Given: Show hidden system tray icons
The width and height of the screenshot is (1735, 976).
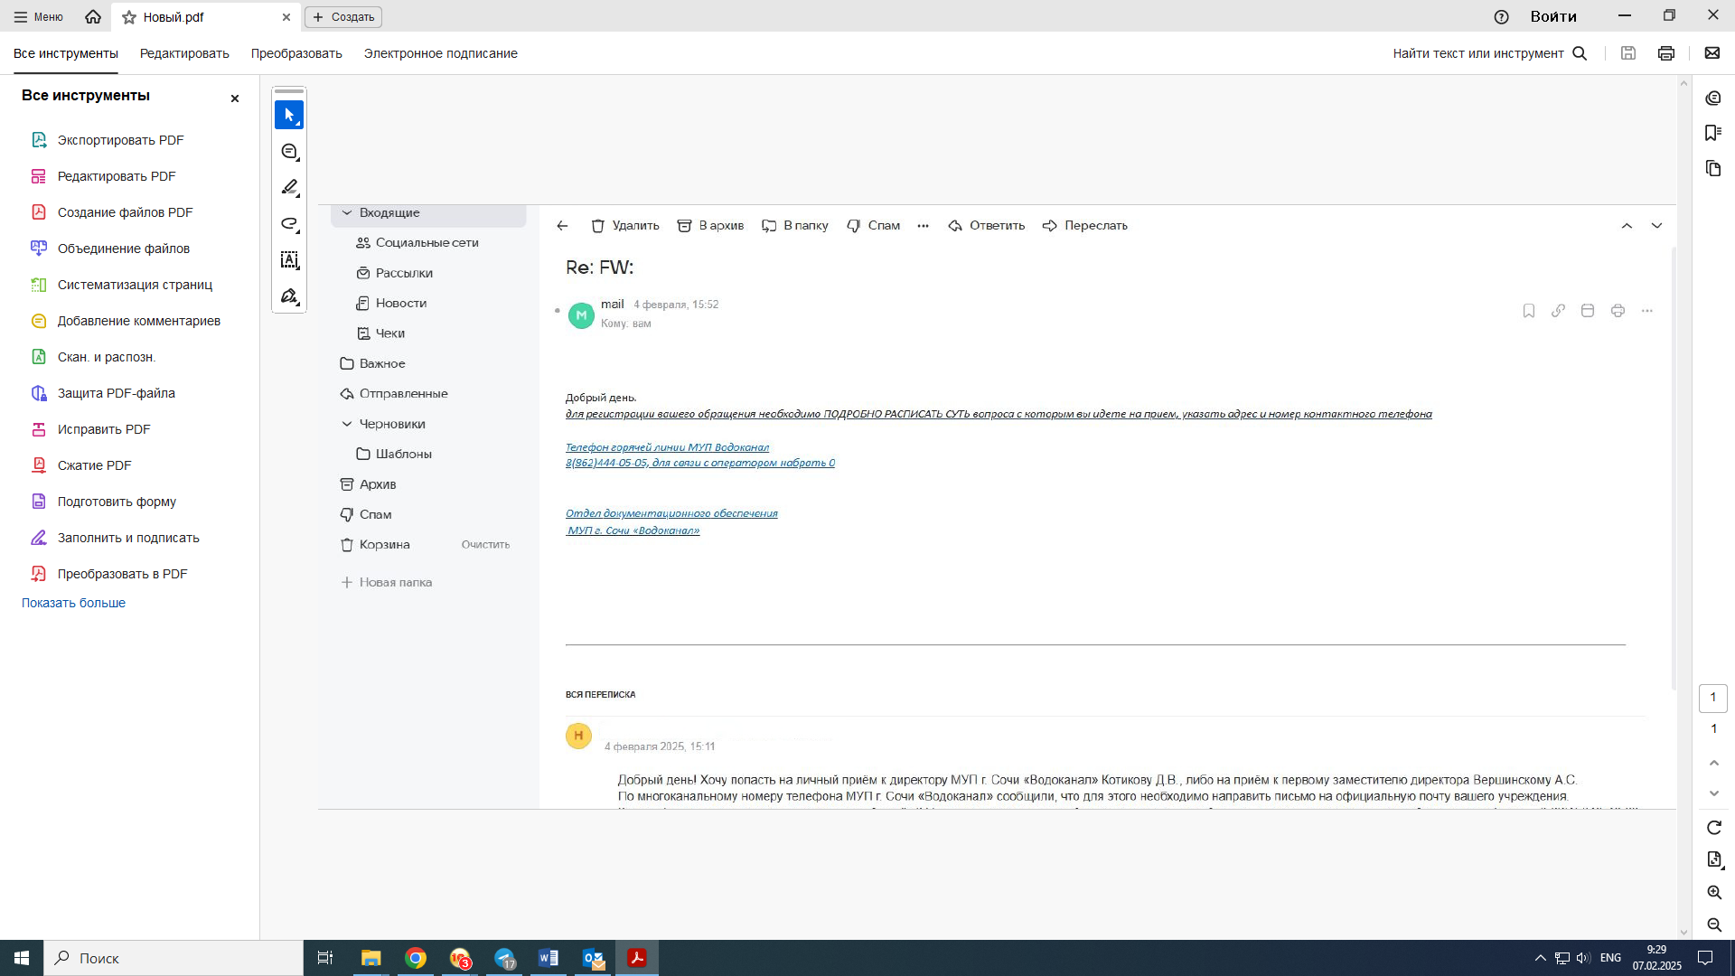Looking at the screenshot, I should pos(1540,958).
